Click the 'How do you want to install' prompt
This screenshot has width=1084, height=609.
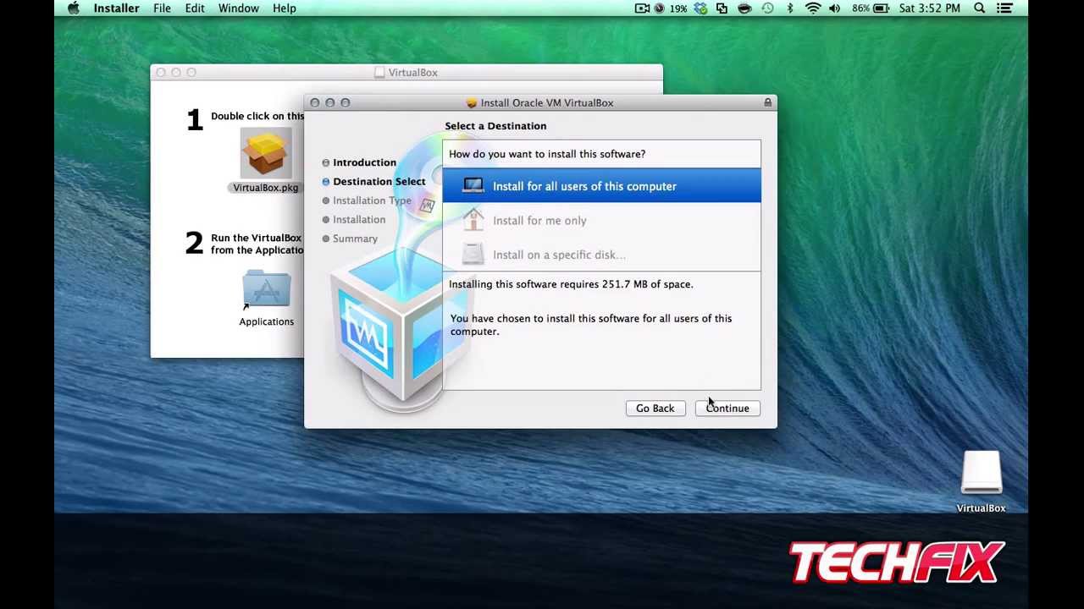547,154
